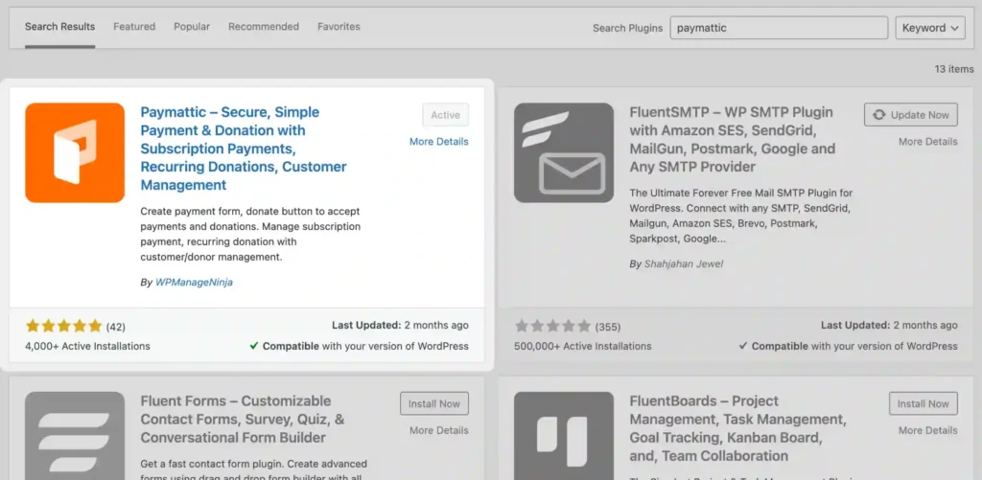Open More Details for Fluent Forms
The height and width of the screenshot is (480, 982).
pyautogui.click(x=439, y=430)
